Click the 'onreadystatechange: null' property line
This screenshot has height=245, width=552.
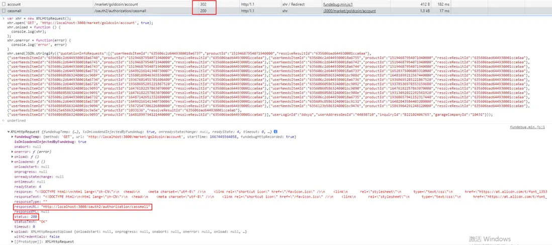point(39,176)
